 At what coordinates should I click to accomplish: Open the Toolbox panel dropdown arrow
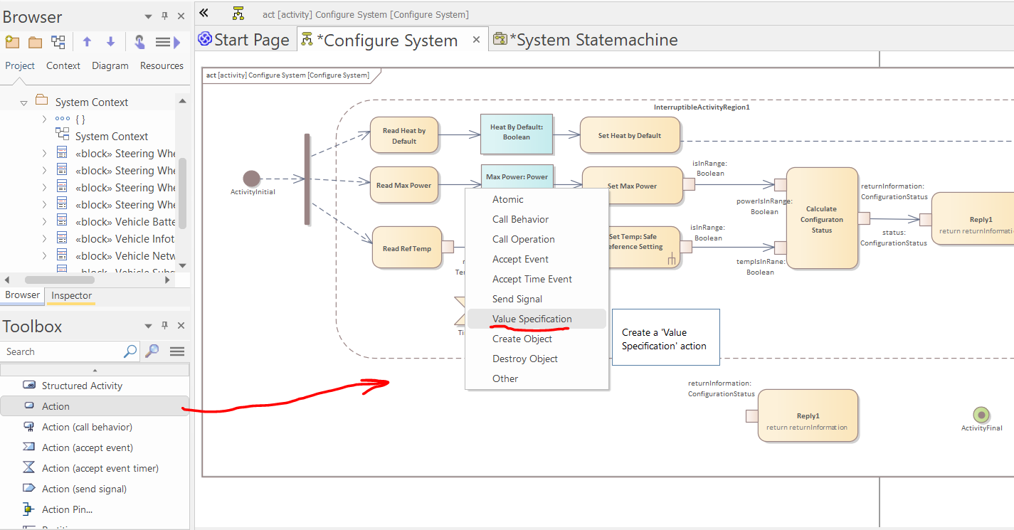coord(149,326)
